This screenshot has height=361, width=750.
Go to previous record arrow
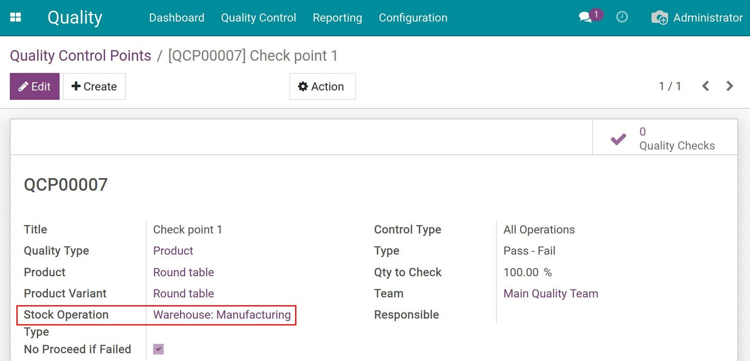(x=705, y=86)
